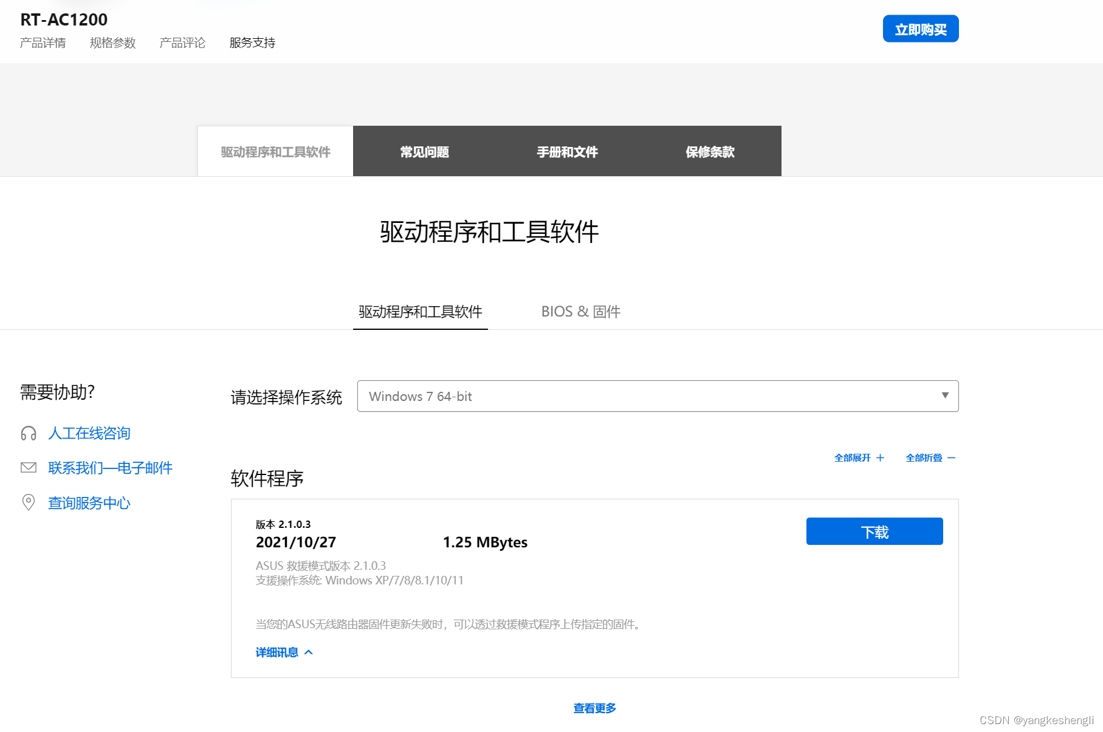Open the 产品详情 tab
Screen dimensions: 1103x732
[x=43, y=43]
